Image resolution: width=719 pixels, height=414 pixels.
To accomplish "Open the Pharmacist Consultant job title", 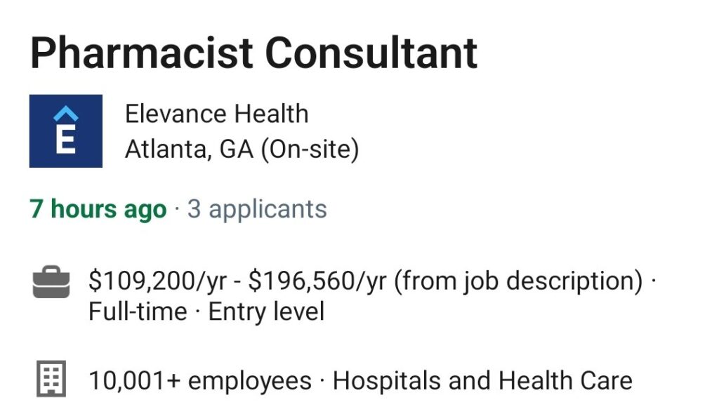I will point(254,53).
